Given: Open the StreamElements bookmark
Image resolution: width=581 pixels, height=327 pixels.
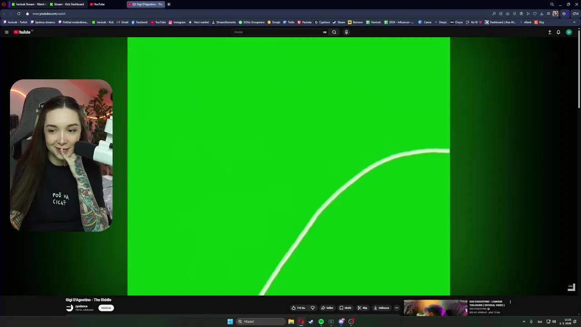Looking at the screenshot, I should click(x=224, y=22).
